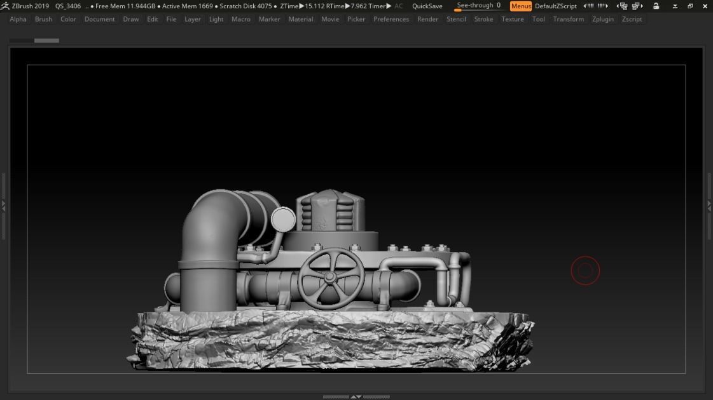Image resolution: width=713 pixels, height=400 pixels.
Task: Open the Zscript menu
Action: pyautogui.click(x=632, y=19)
